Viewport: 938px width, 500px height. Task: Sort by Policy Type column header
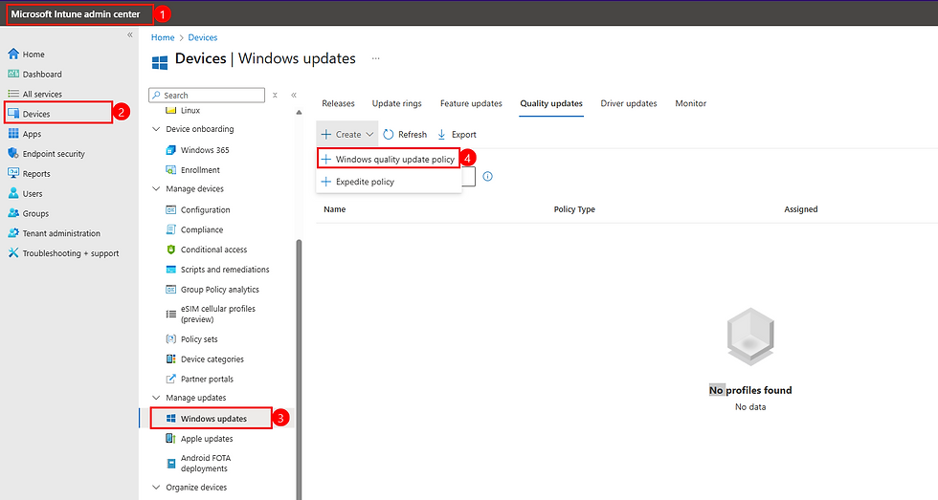point(574,209)
